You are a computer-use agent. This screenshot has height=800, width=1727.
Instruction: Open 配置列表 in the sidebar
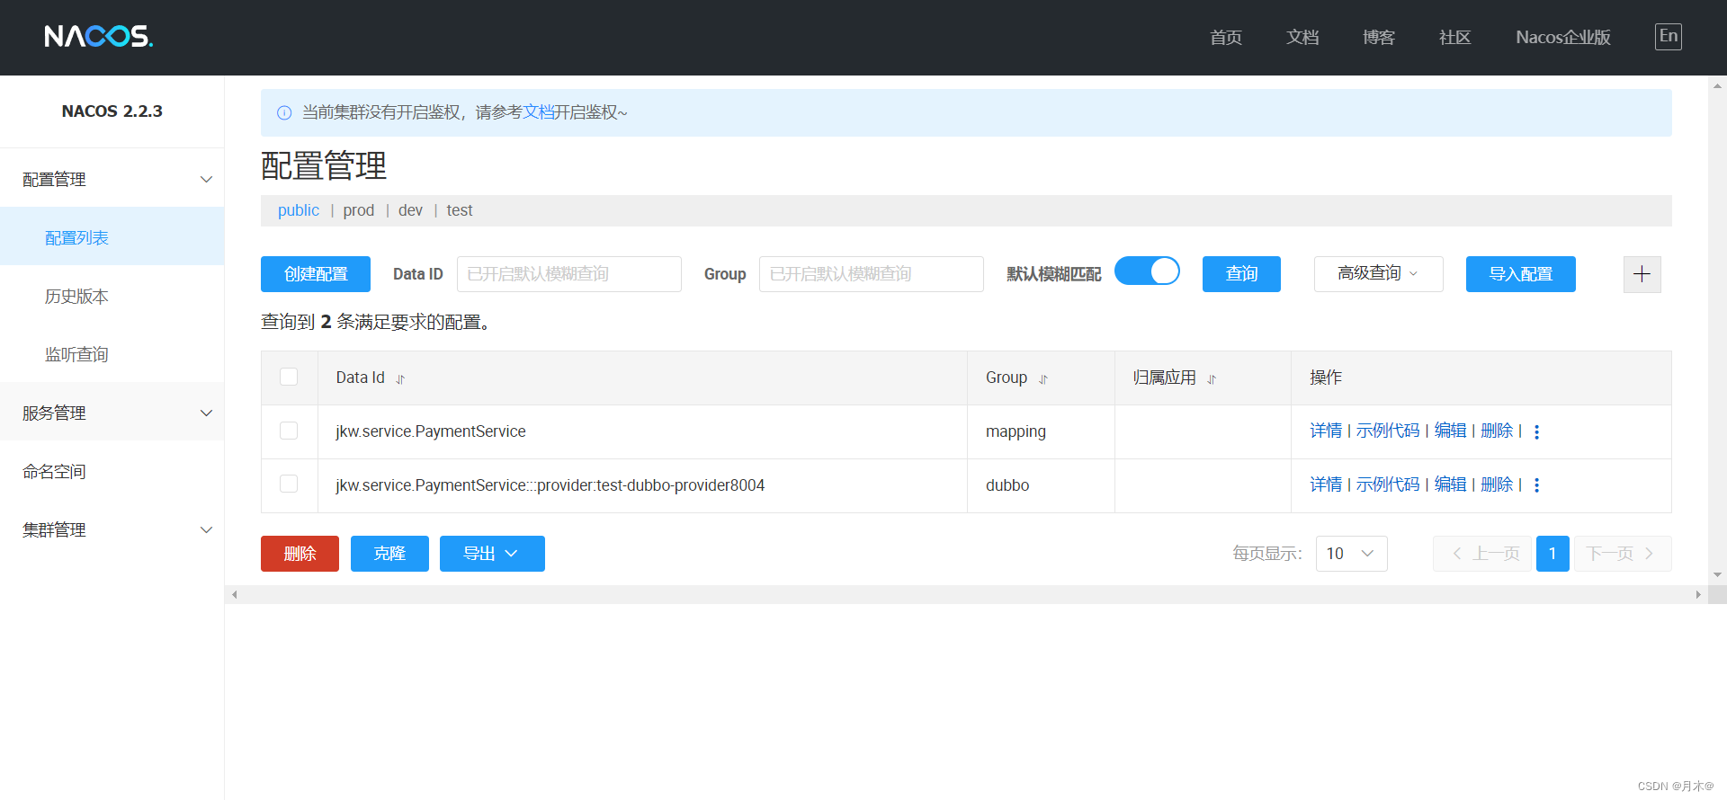point(112,237)
